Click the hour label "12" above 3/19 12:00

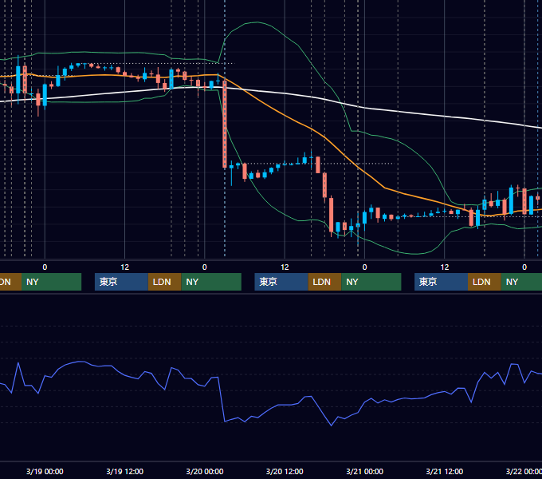pos(125,267)
